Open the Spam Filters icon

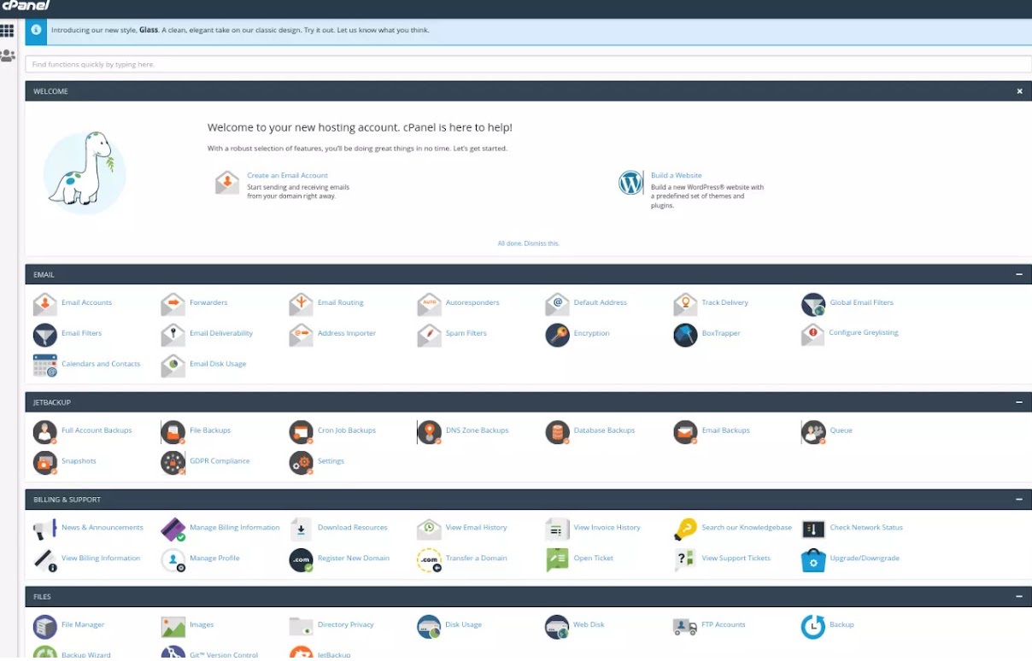[x=430, y=335]
